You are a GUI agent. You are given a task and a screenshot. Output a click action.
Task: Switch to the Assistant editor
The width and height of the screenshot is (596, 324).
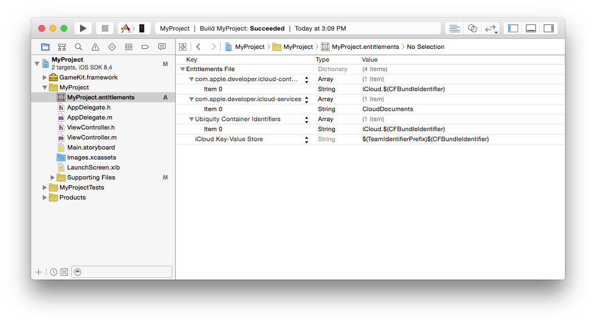point(472,28)
